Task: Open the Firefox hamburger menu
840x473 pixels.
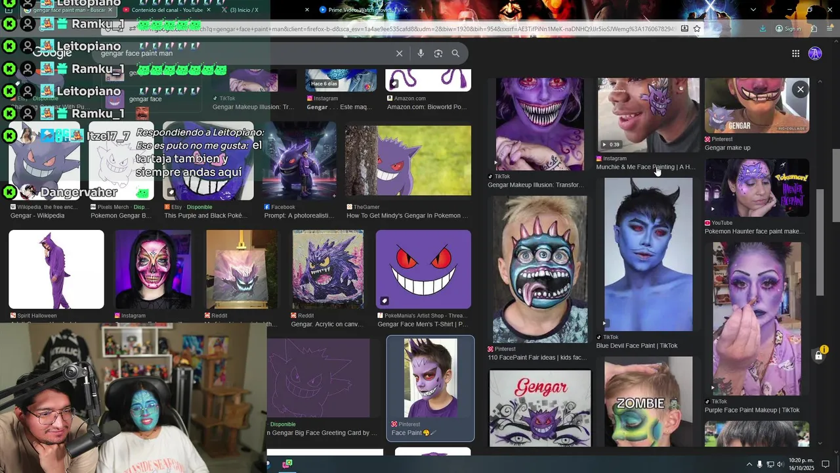Action: (830, 29)
